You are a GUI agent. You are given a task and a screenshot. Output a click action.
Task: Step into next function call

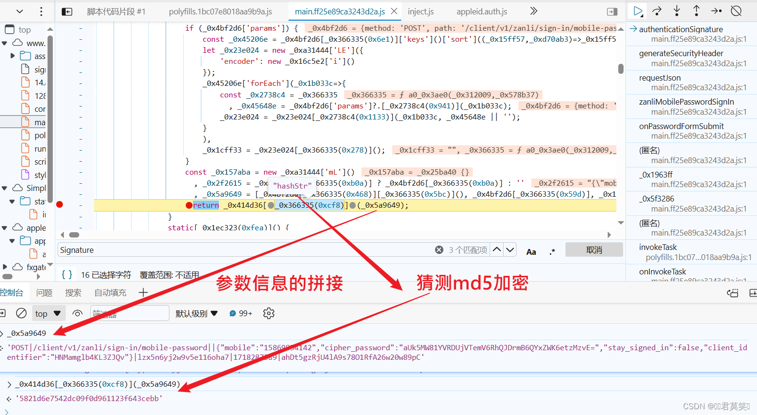677,11
